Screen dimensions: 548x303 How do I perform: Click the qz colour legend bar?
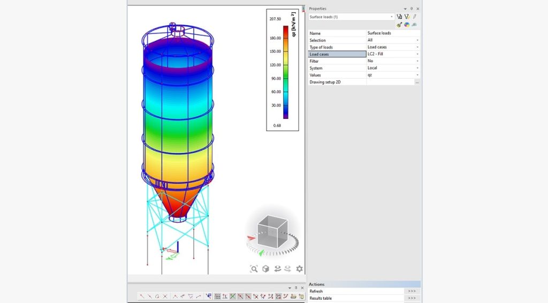[x=286, y=72]
